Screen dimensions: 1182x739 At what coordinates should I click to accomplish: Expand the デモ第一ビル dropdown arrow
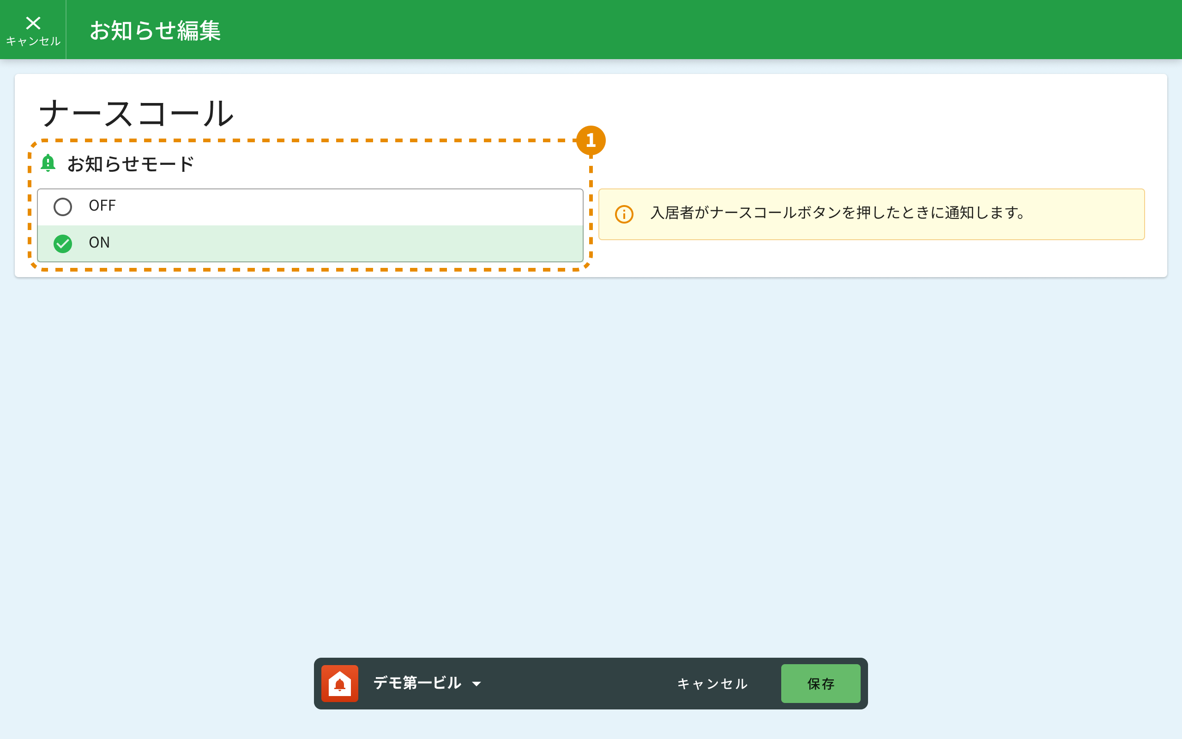pos(476,684)
